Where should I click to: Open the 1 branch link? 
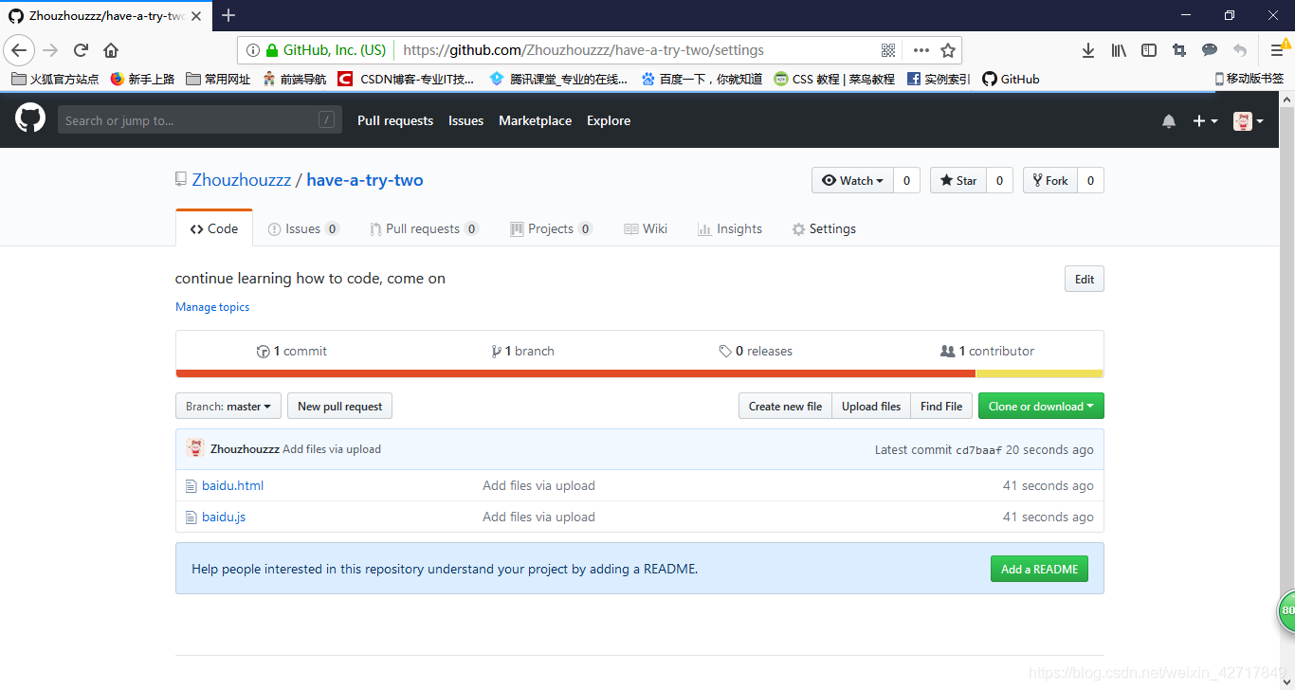click(x=523, y=351)
